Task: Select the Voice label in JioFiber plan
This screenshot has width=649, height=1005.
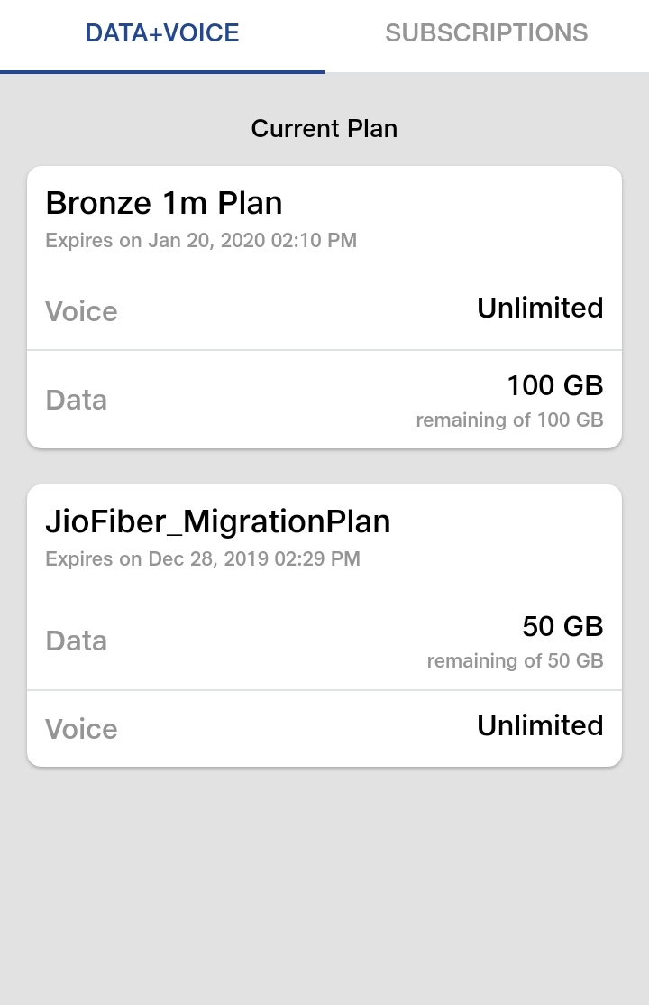Action: (81, 730)
